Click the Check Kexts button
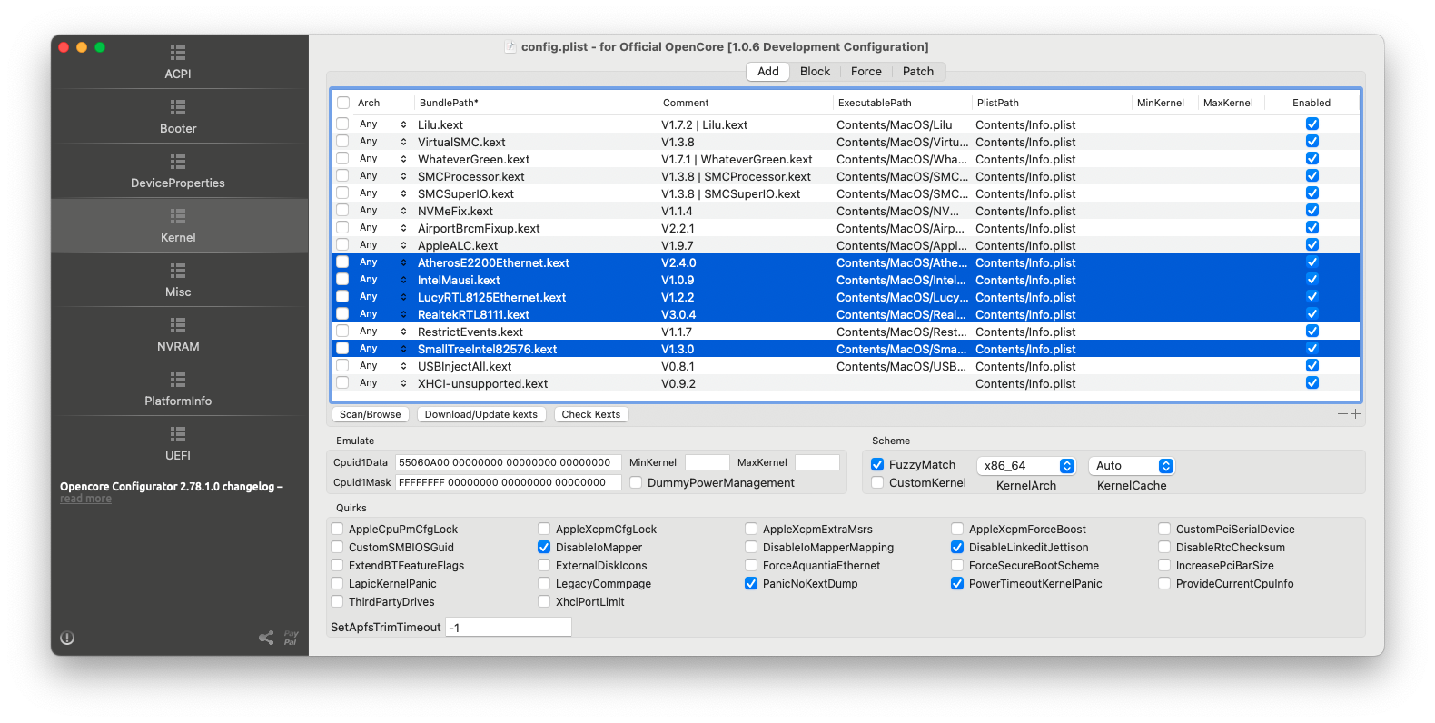 point(591,414)
